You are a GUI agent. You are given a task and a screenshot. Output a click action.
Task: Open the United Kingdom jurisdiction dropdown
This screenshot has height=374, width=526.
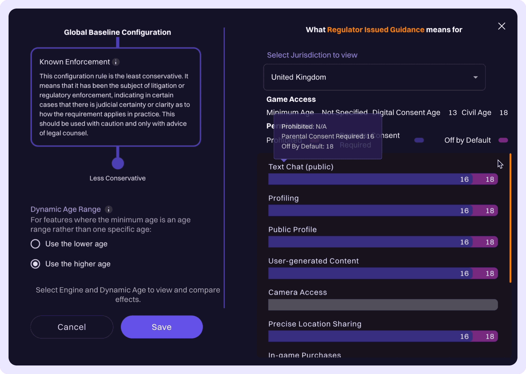click(x=374, y=77)
